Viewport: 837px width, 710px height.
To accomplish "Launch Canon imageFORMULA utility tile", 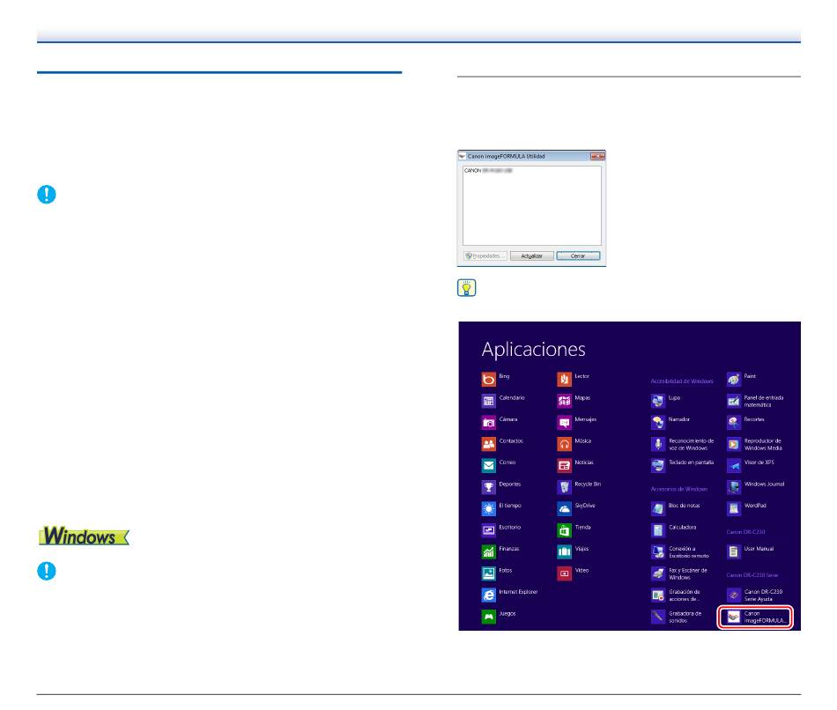I will tap(755, 618).
